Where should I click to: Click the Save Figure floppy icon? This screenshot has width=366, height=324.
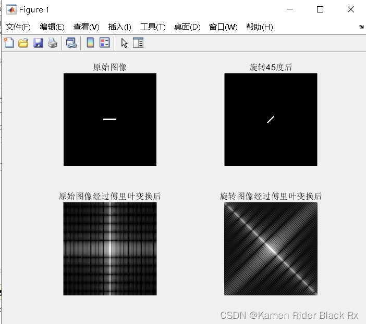coord(38,43)
